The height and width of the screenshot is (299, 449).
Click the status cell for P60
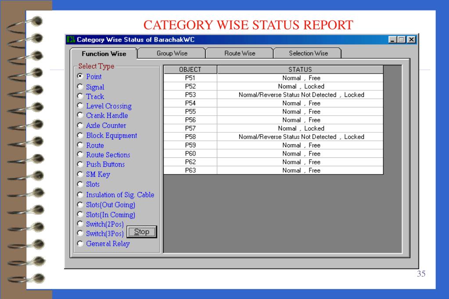coord(300,153)
